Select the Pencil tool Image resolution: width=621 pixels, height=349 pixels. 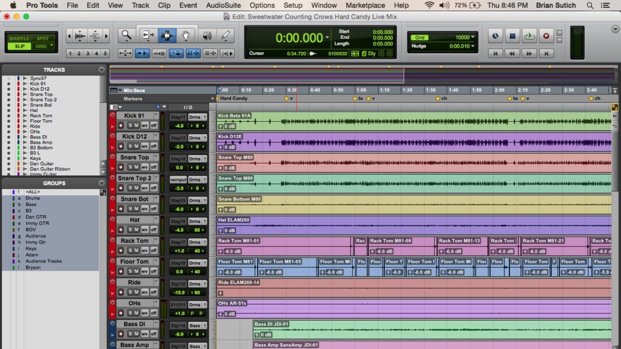pyautogui.click(x=226, y=36)
